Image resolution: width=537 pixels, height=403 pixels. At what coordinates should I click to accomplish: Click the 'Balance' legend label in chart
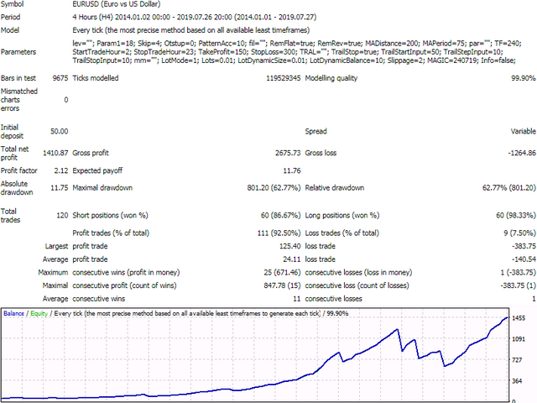point(13,313)
